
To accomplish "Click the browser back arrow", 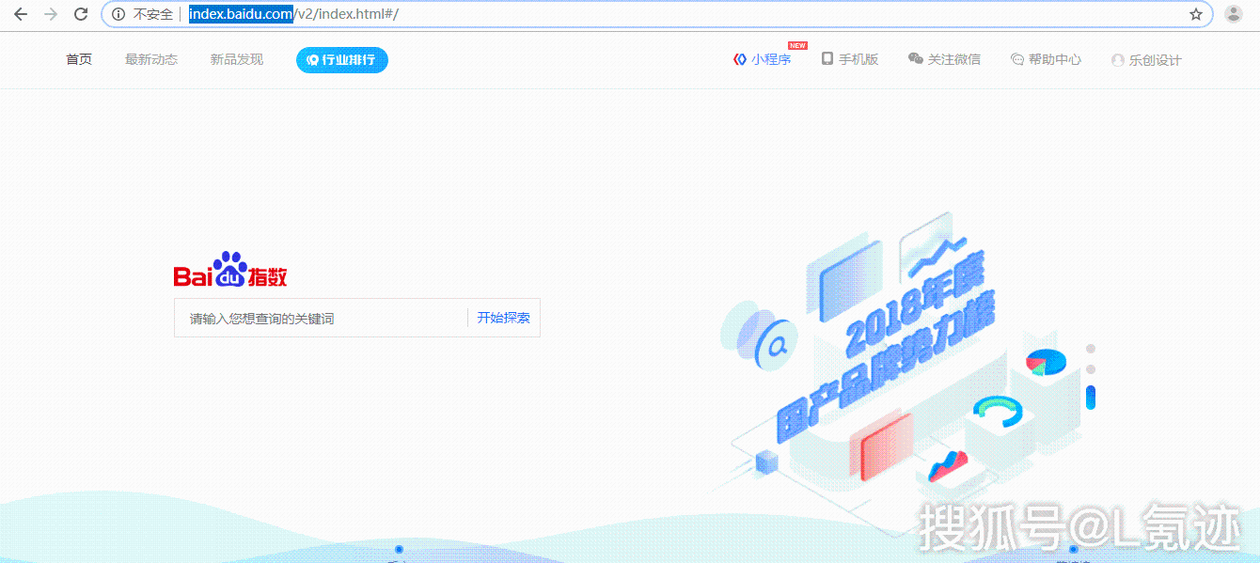I will coord(21,14).
